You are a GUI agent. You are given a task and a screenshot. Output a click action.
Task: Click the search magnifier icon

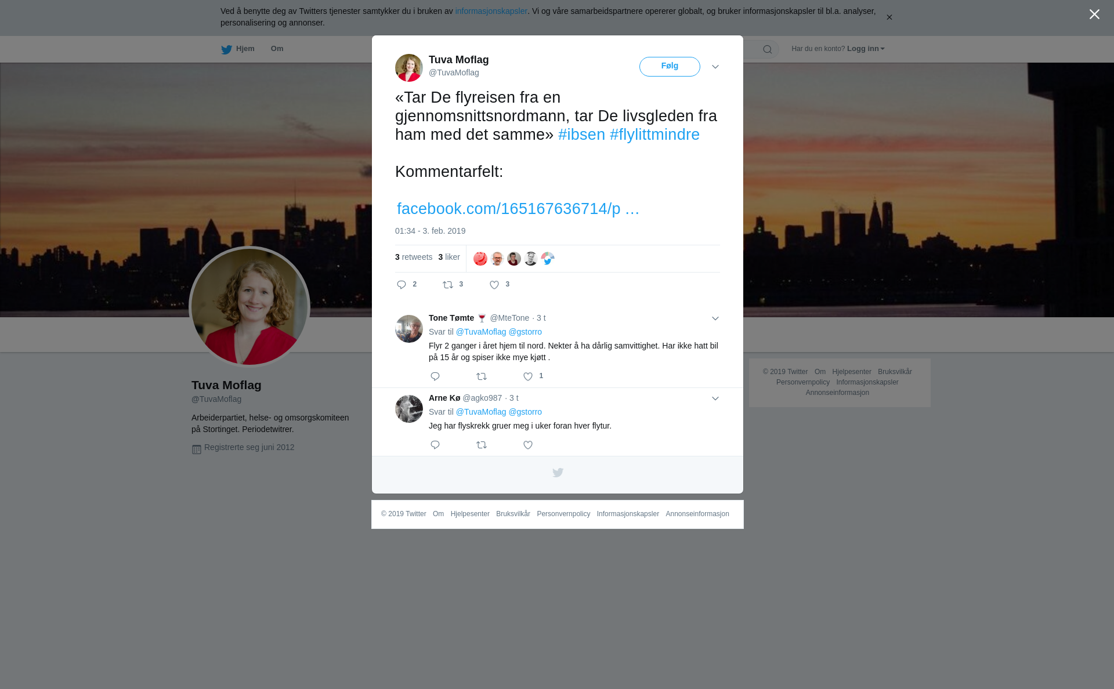(x=768, y=50)
